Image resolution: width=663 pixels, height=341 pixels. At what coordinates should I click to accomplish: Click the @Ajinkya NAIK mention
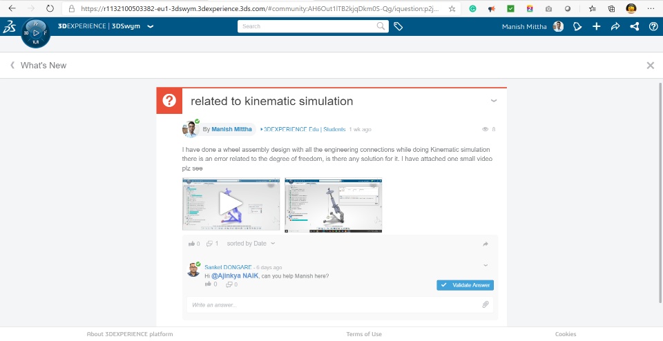point(235,276)
